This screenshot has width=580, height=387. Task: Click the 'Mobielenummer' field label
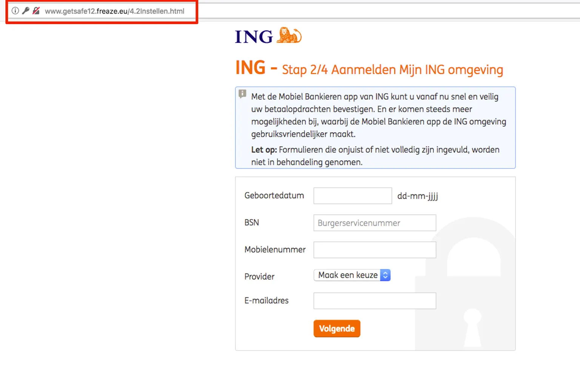275,250
